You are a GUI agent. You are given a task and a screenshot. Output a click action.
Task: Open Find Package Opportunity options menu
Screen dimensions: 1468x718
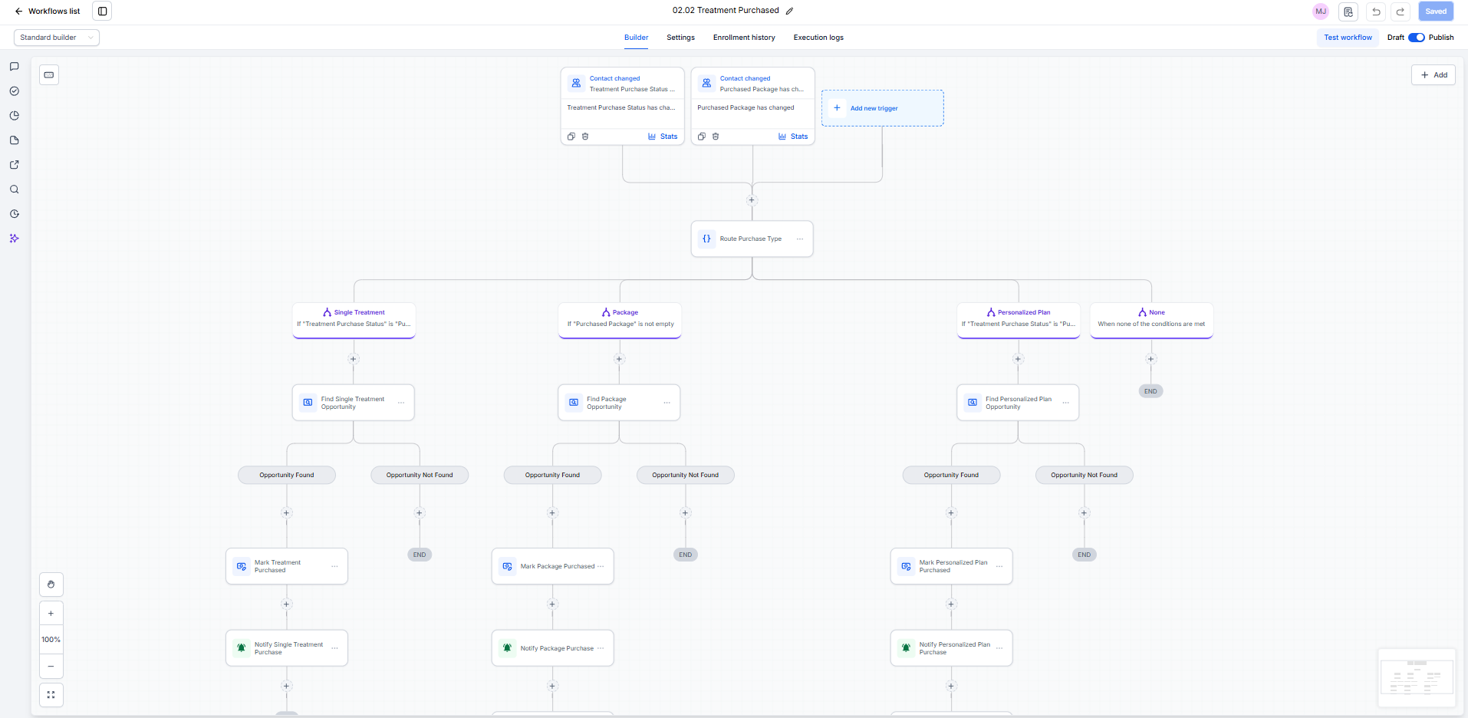pyautogui.click(x=667, y=403)
